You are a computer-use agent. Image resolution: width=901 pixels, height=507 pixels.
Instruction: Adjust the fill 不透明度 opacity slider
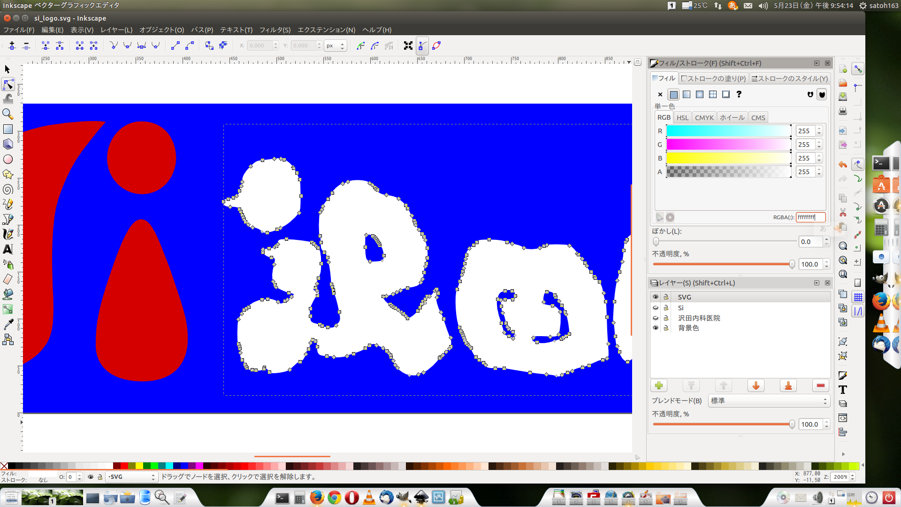(x=724, y=264)
